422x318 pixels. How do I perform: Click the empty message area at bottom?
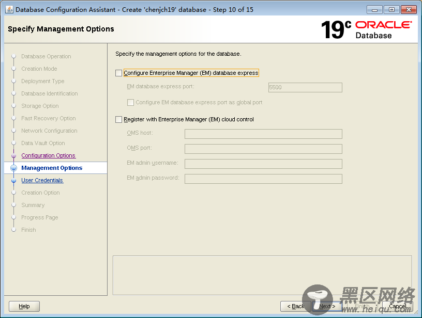point(262,275)
